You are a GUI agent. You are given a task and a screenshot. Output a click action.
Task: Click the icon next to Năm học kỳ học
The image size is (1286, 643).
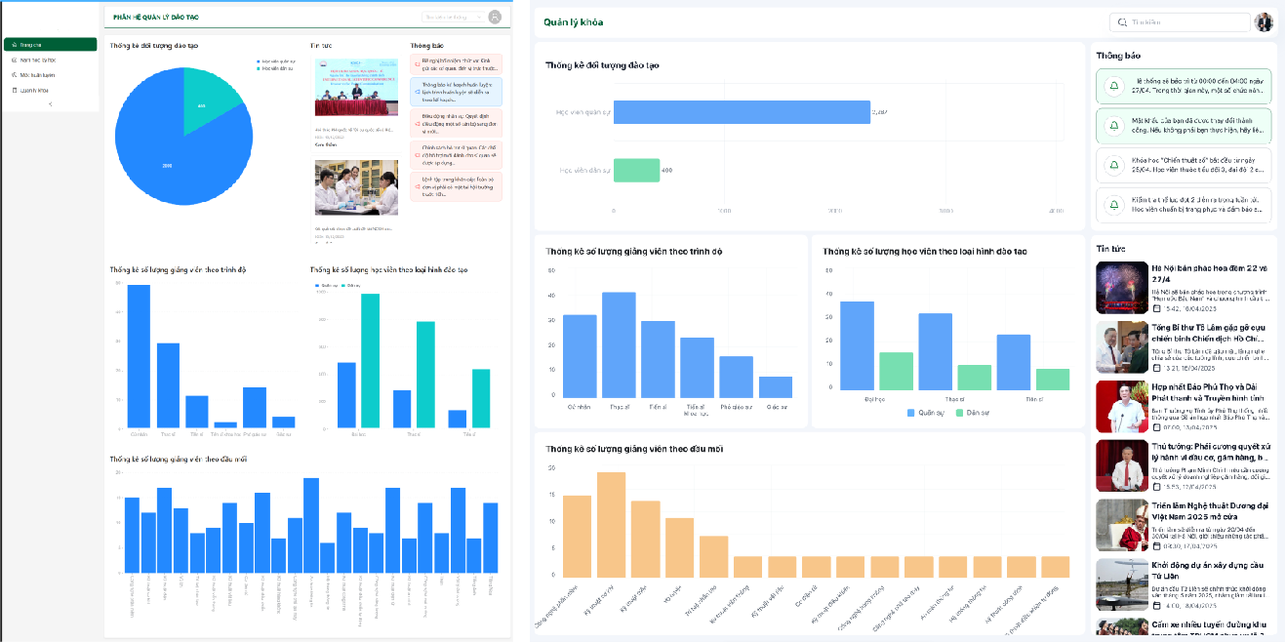click(15, 60)
